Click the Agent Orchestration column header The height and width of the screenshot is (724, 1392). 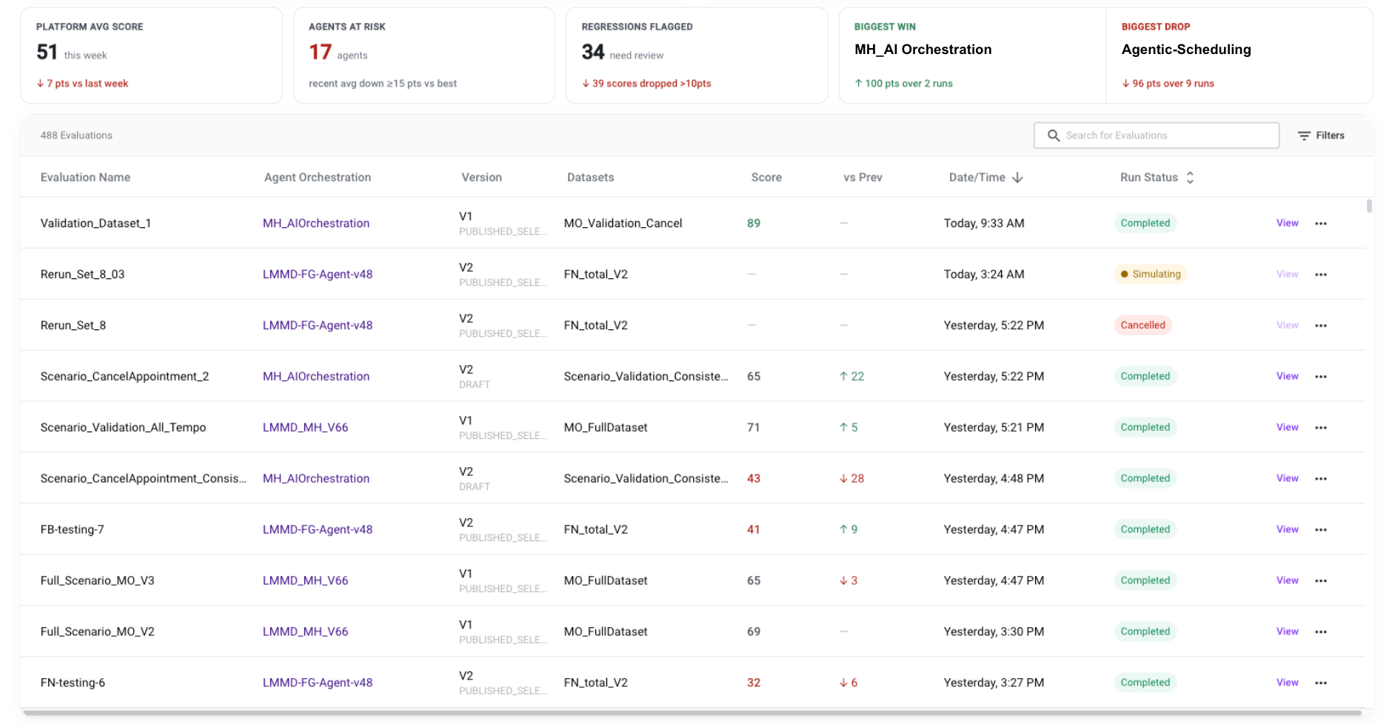(x=318, y=178)
